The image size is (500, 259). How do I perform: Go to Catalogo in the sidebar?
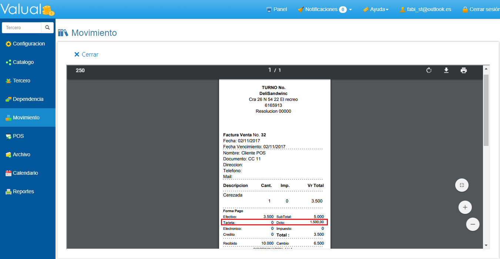coord(23,62)
